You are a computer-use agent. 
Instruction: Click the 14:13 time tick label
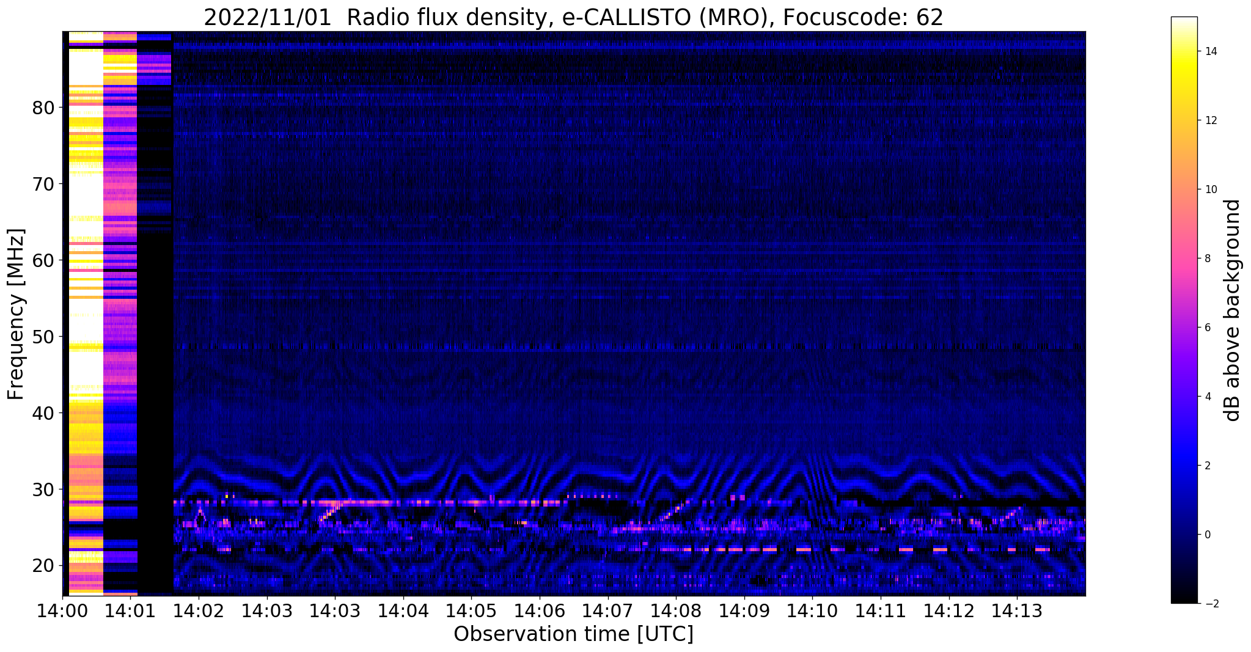point(1017,610)
